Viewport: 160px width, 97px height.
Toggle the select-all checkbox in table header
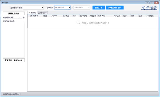(x=31, y=16)
